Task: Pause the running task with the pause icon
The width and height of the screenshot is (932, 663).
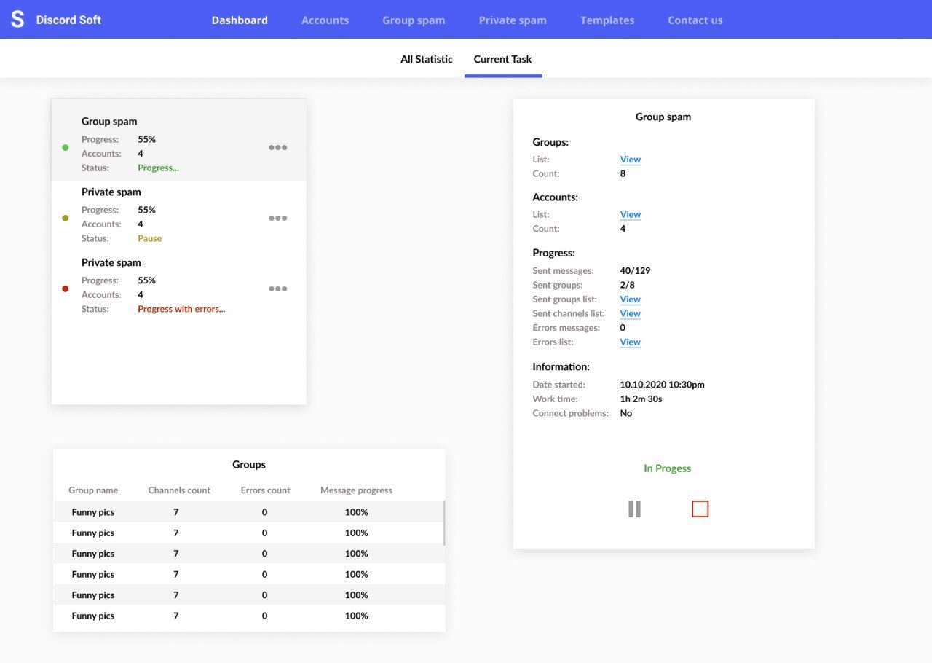Action: [x=634, y=509]
